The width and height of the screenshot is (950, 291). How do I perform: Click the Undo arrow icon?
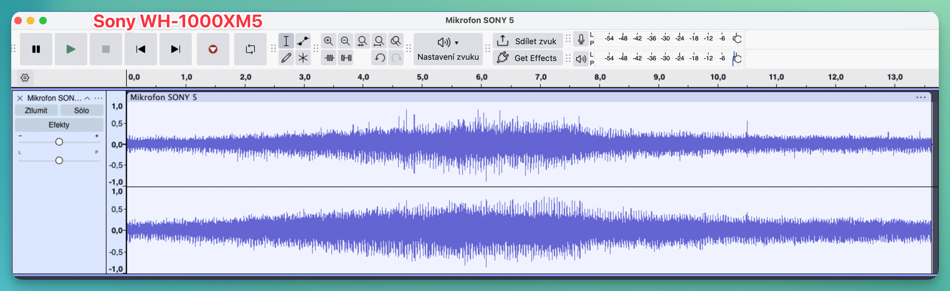point(380,58)
